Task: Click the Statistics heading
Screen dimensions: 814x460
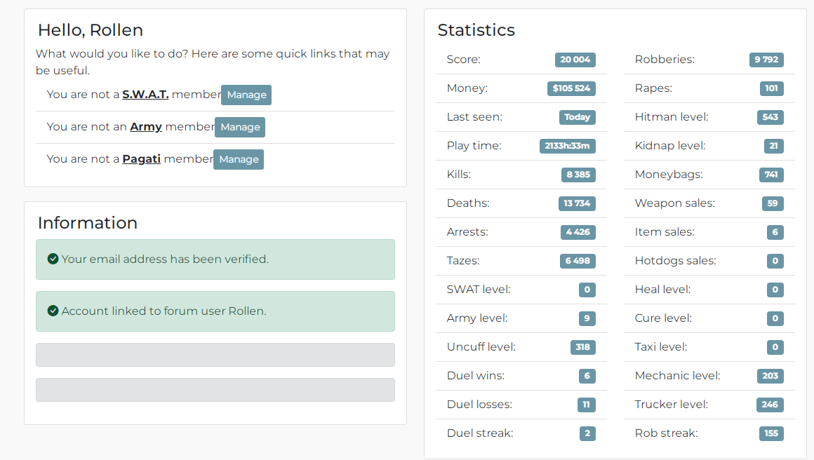Action: click(x=476, y=30)
